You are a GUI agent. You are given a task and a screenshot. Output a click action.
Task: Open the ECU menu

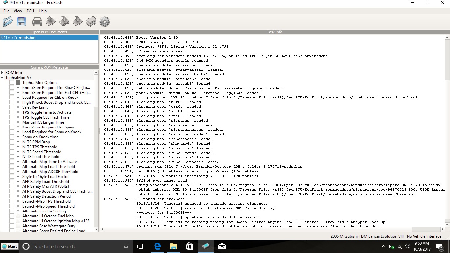[30, 11]
